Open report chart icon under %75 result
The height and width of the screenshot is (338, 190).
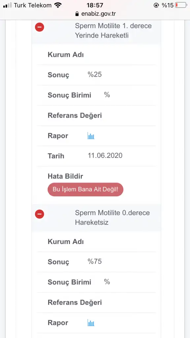click(x=91, y=323)
